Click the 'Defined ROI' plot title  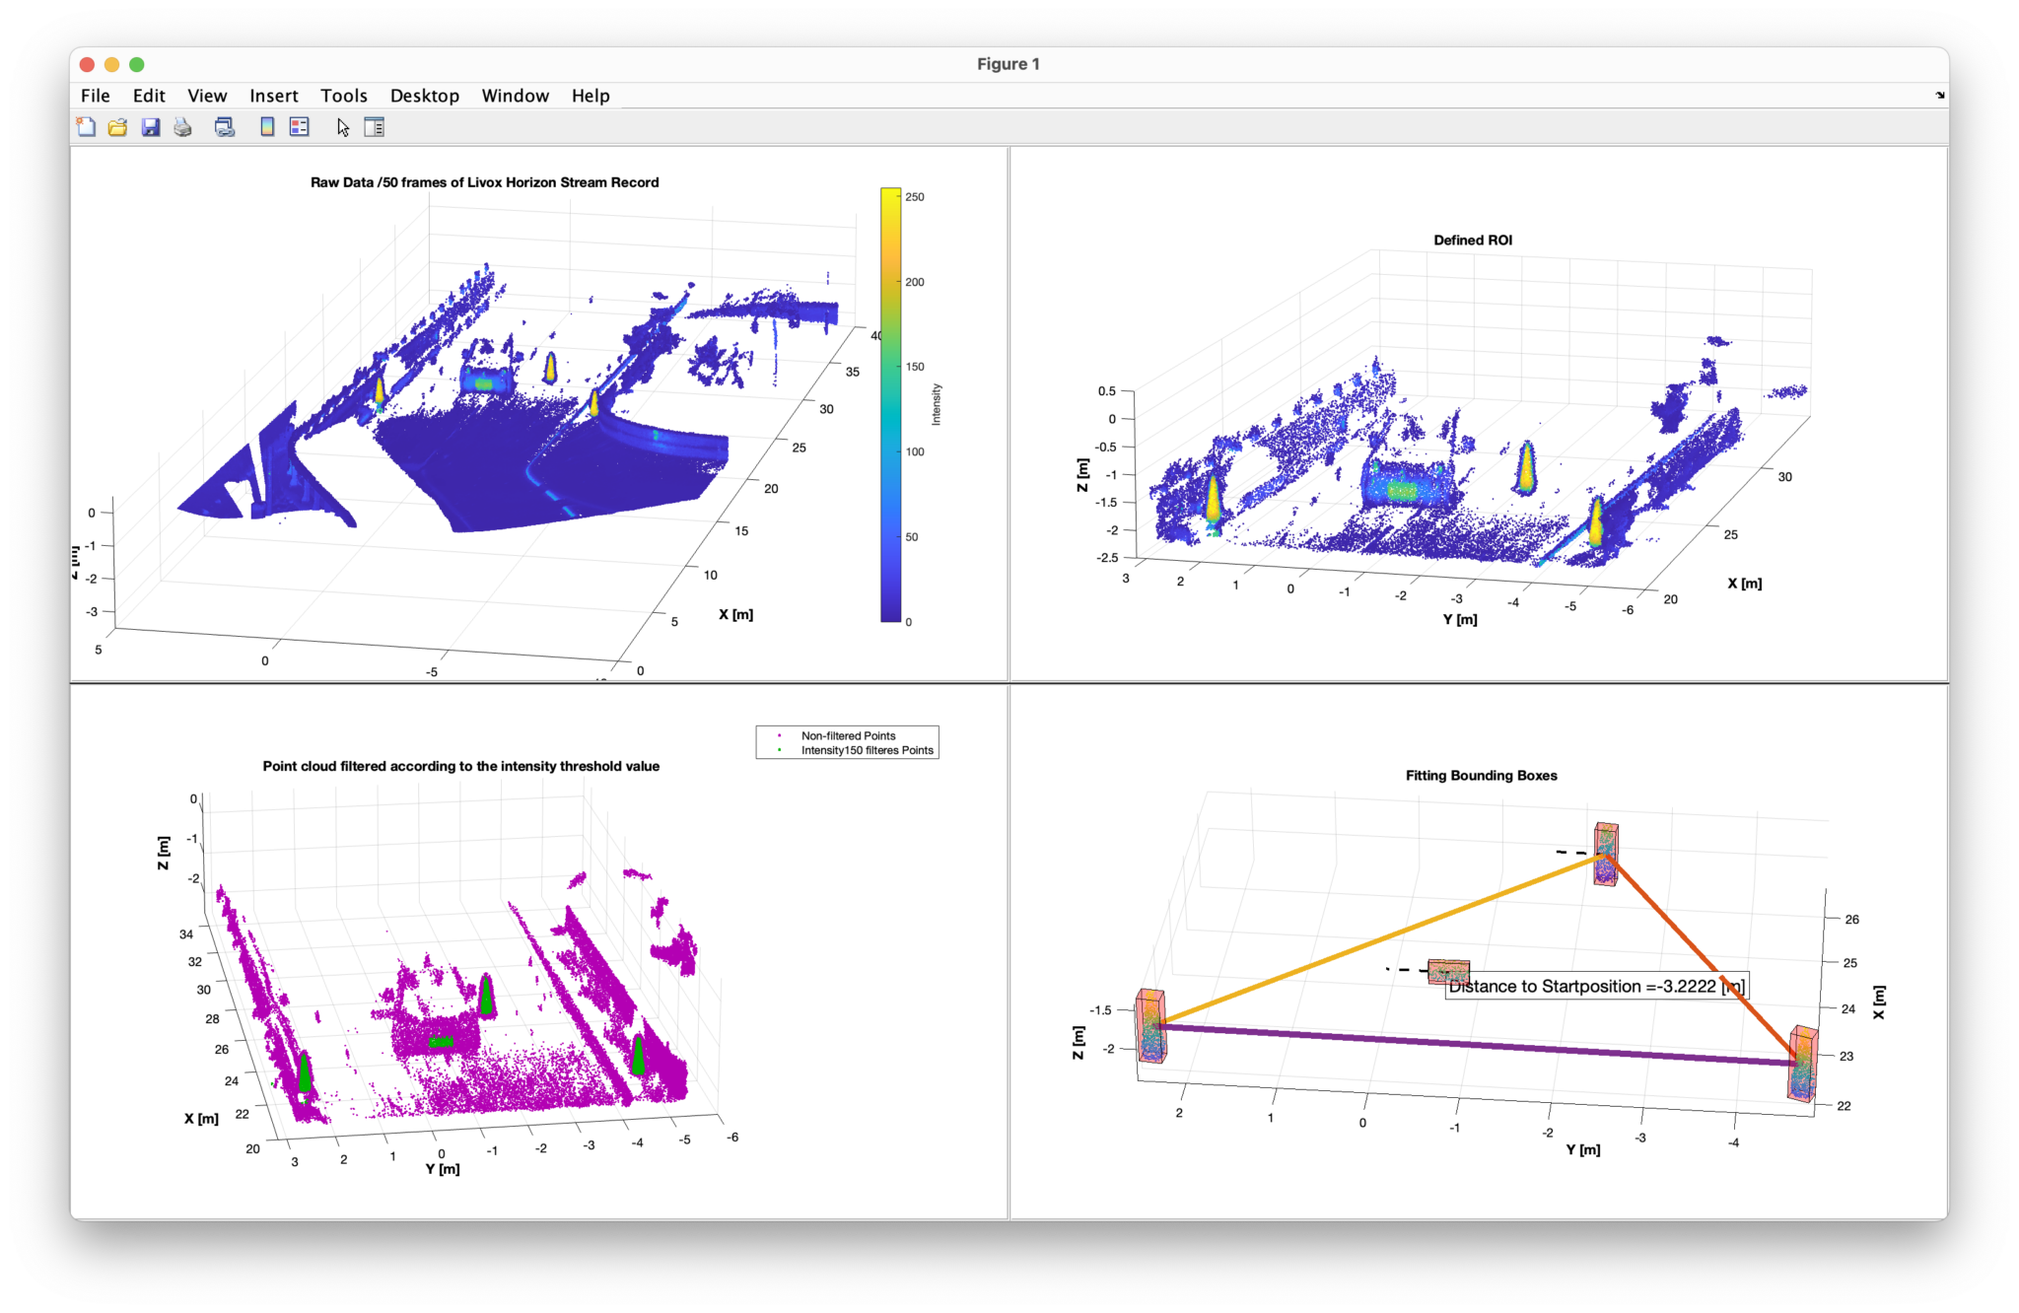click(1472, 240)
